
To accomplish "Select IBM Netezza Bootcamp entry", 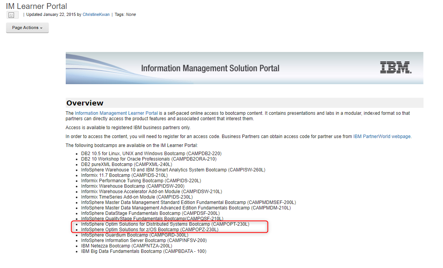I will (x=126, y=246).
